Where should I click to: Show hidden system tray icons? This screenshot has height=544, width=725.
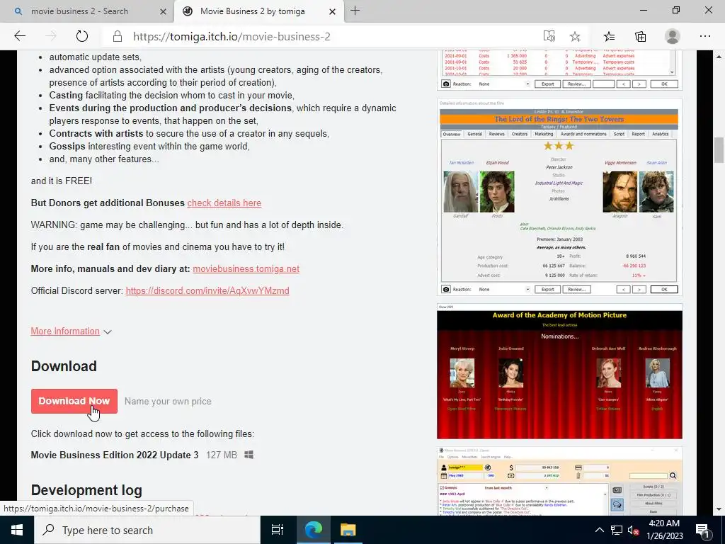(599, 530)
